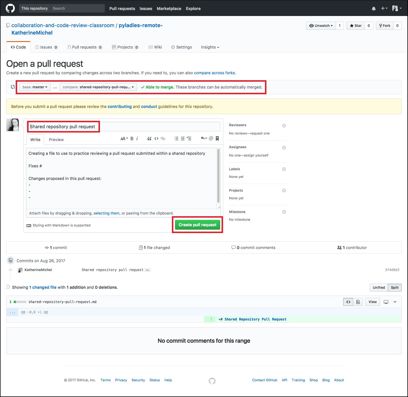Open the Marketplace nav item

tap(169, 9)
